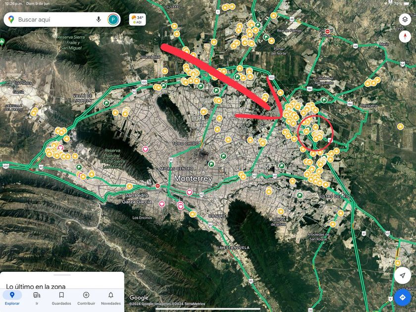This screenshot has width=416, height=312.
Task: Tap green flag pin right of Mitras Centro
Action: click(x=211, y=164)
